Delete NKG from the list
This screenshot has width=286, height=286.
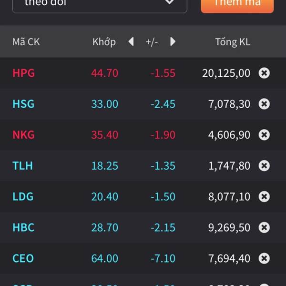[x=264, y=135]
